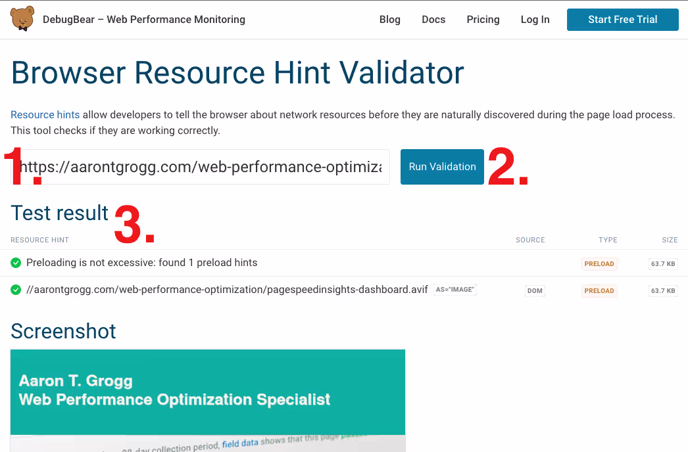Click PRELOAD badge in the avif resource row

coord(599,290)
